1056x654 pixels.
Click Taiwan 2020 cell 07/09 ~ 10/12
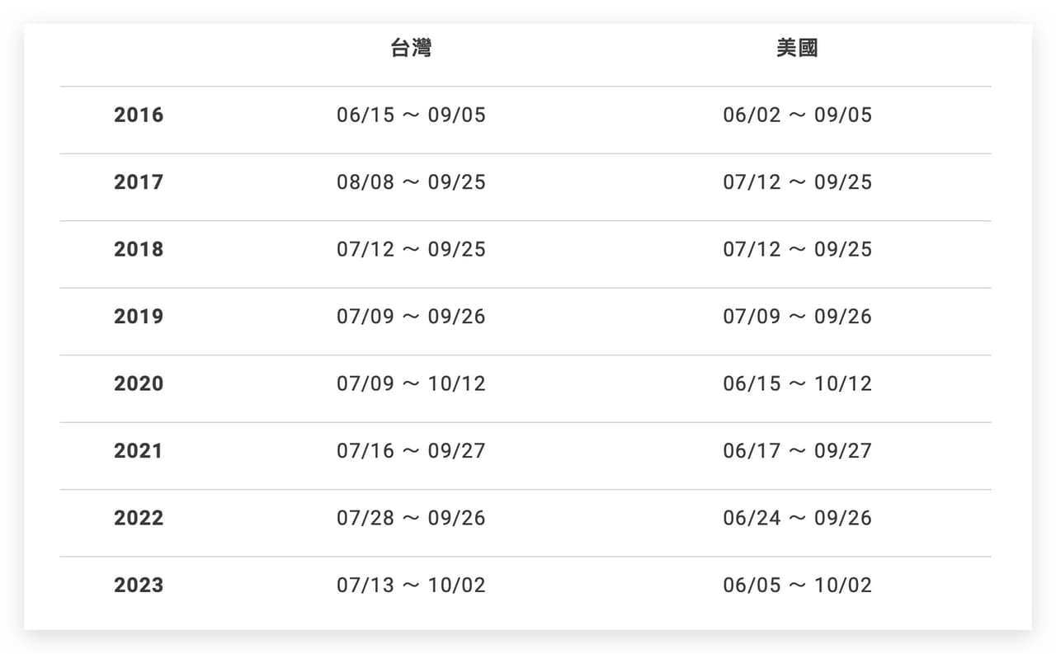(411, 383)
